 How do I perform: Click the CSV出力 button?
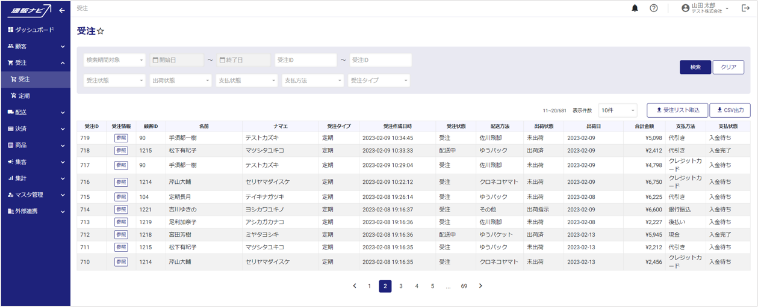point(730,111)
